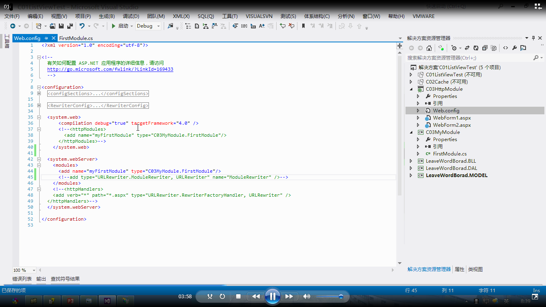Click the navigate backward arrow icon
The height and width of the screenshot is (307, 546).
(12, 26)
